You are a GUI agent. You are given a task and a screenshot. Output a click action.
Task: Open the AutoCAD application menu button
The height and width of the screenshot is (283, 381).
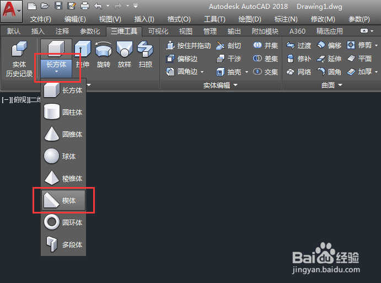(12, 10)
